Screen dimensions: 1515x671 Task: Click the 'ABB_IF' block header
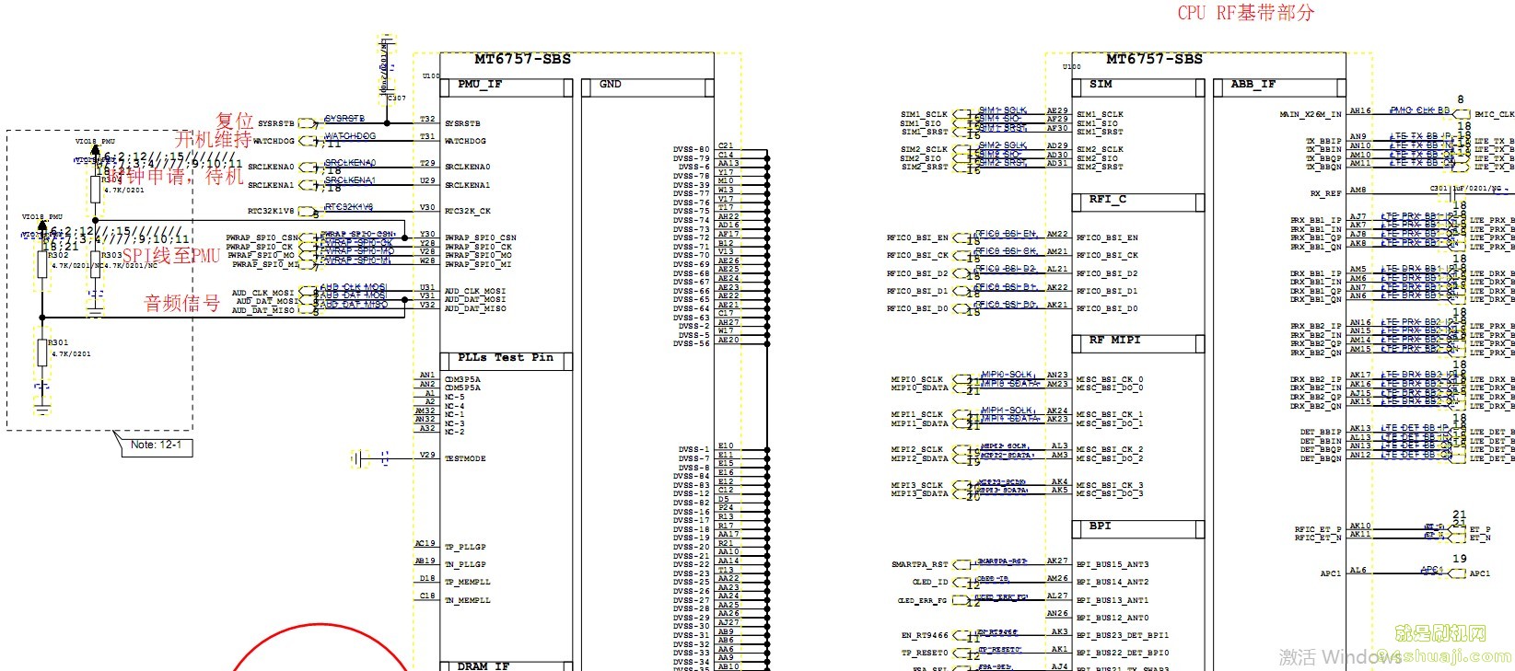click(1279, 87)
